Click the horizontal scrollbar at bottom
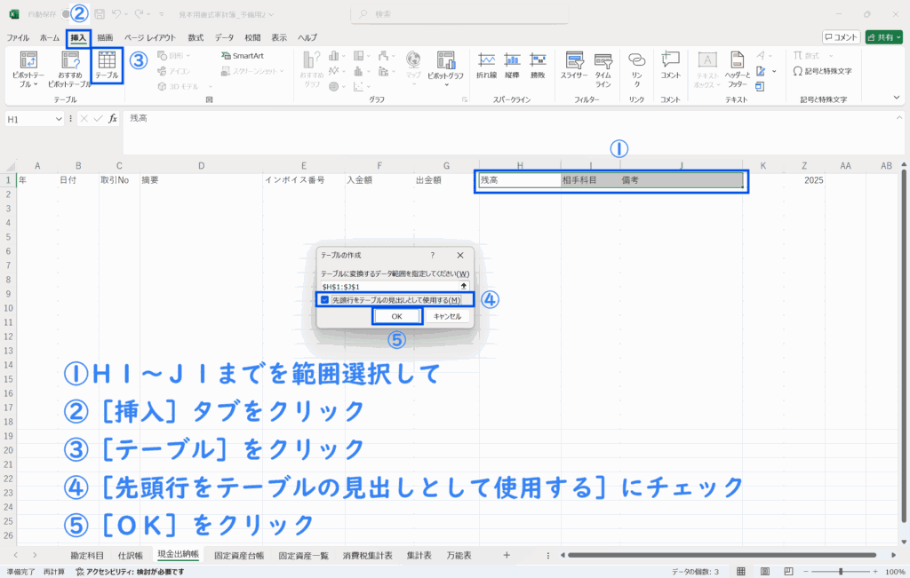The image size is (910, 578). pyautogui.click(x=722, y=556)
